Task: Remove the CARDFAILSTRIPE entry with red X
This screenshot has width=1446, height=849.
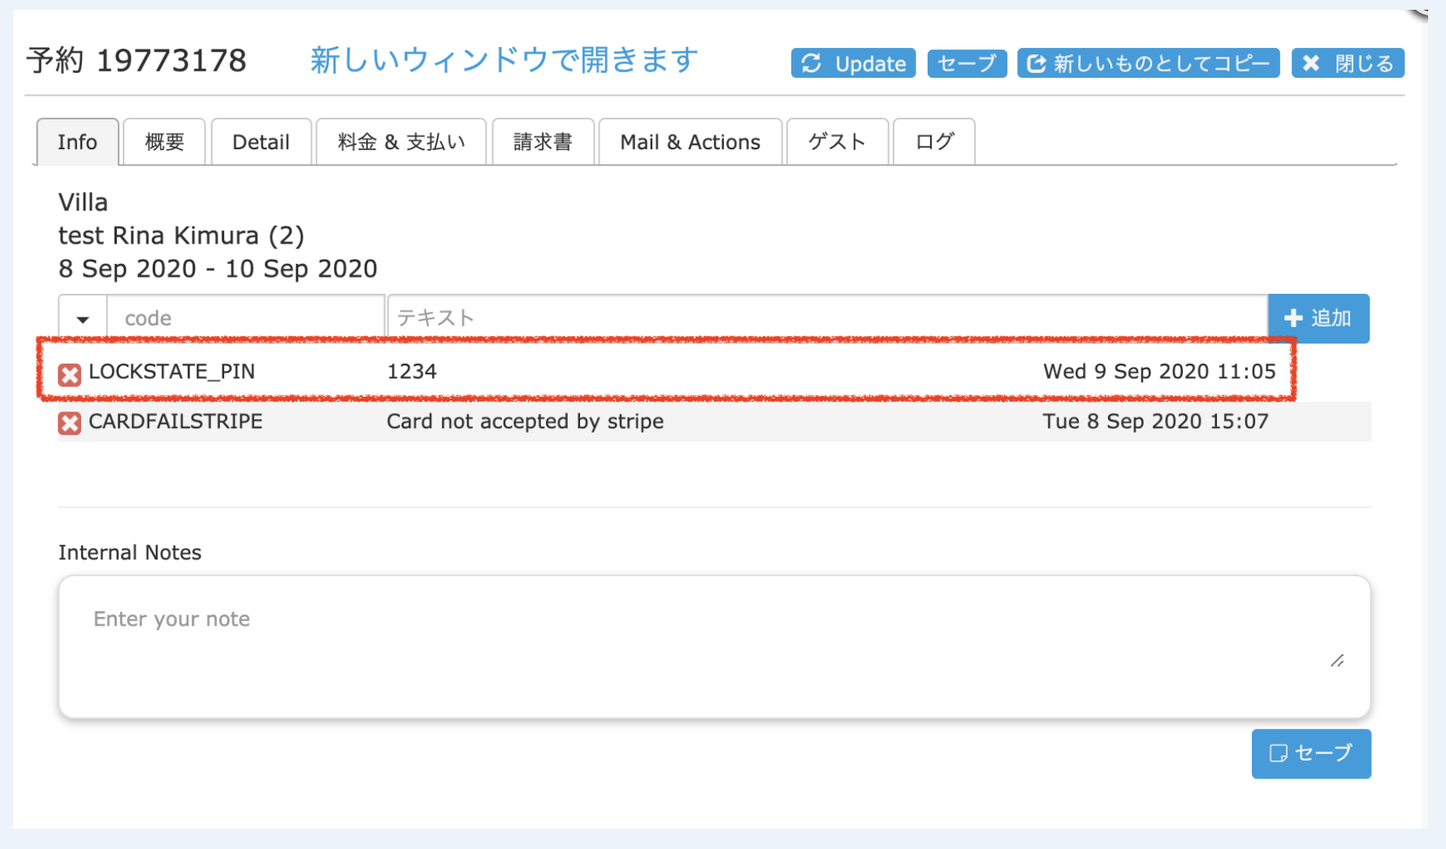Action: 70,424
